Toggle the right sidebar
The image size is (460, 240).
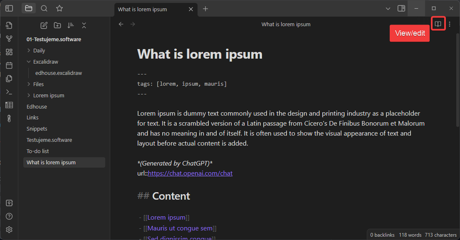coord(401,8)
